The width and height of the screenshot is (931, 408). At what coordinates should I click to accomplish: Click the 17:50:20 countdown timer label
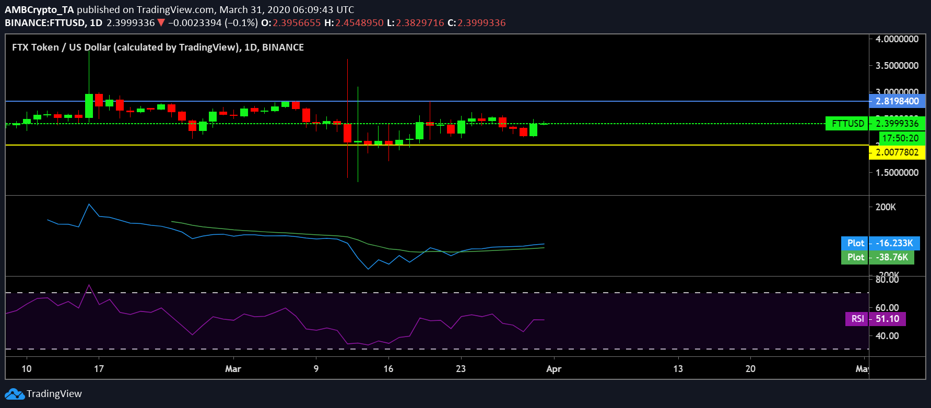[902, 138]
